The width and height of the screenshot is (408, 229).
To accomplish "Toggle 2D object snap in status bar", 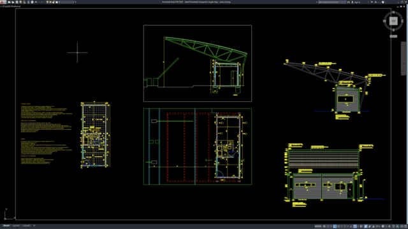I will [355, 226].
